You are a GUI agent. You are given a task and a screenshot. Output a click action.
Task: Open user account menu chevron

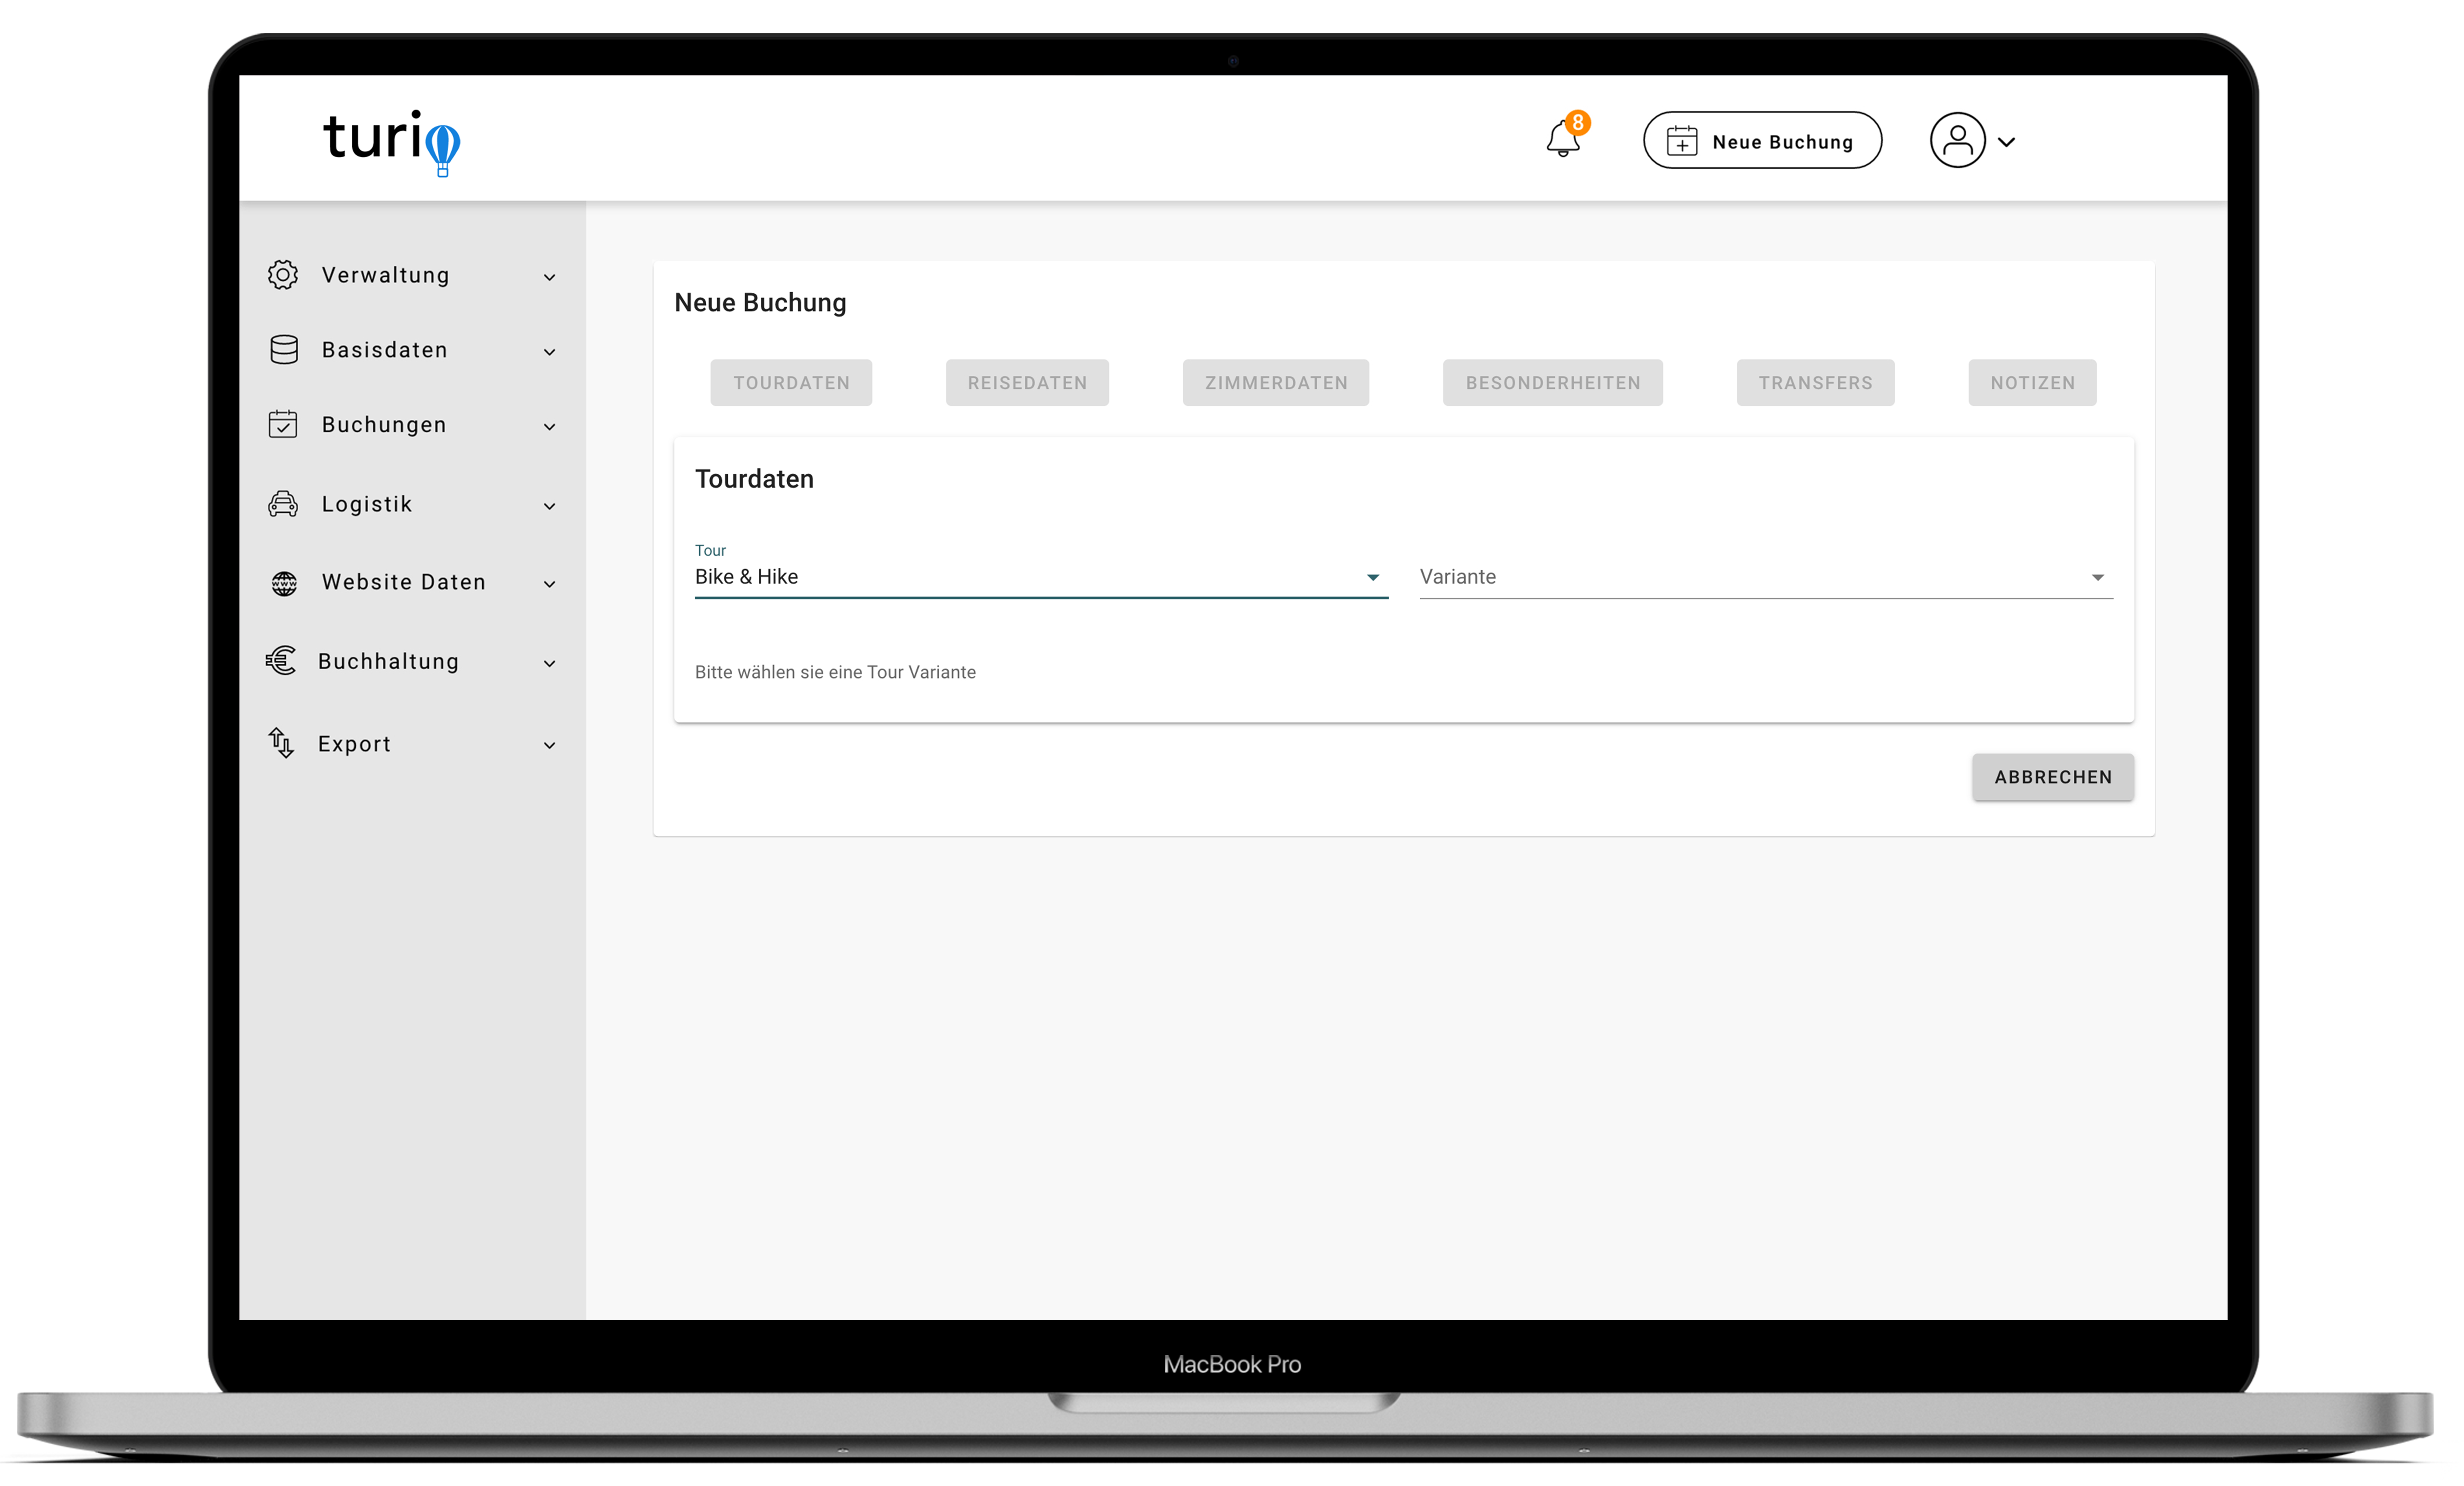click(x=2006, y=142)
